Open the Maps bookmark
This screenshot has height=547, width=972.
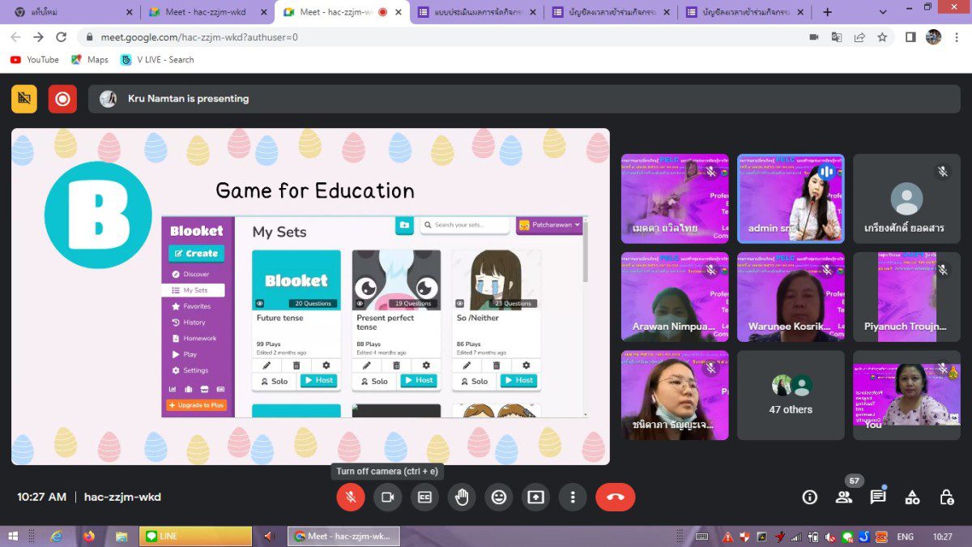click(90, 59)
